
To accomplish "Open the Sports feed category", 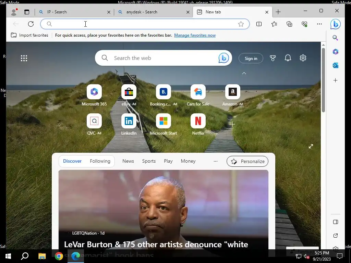I will point(149,161).
